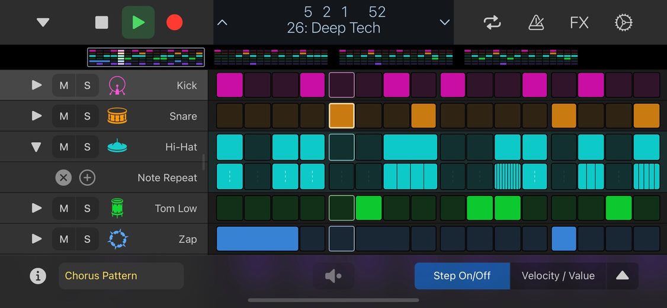
Task: Expand the Snare row disclosure triangle
Action: (x=37, y=116)
